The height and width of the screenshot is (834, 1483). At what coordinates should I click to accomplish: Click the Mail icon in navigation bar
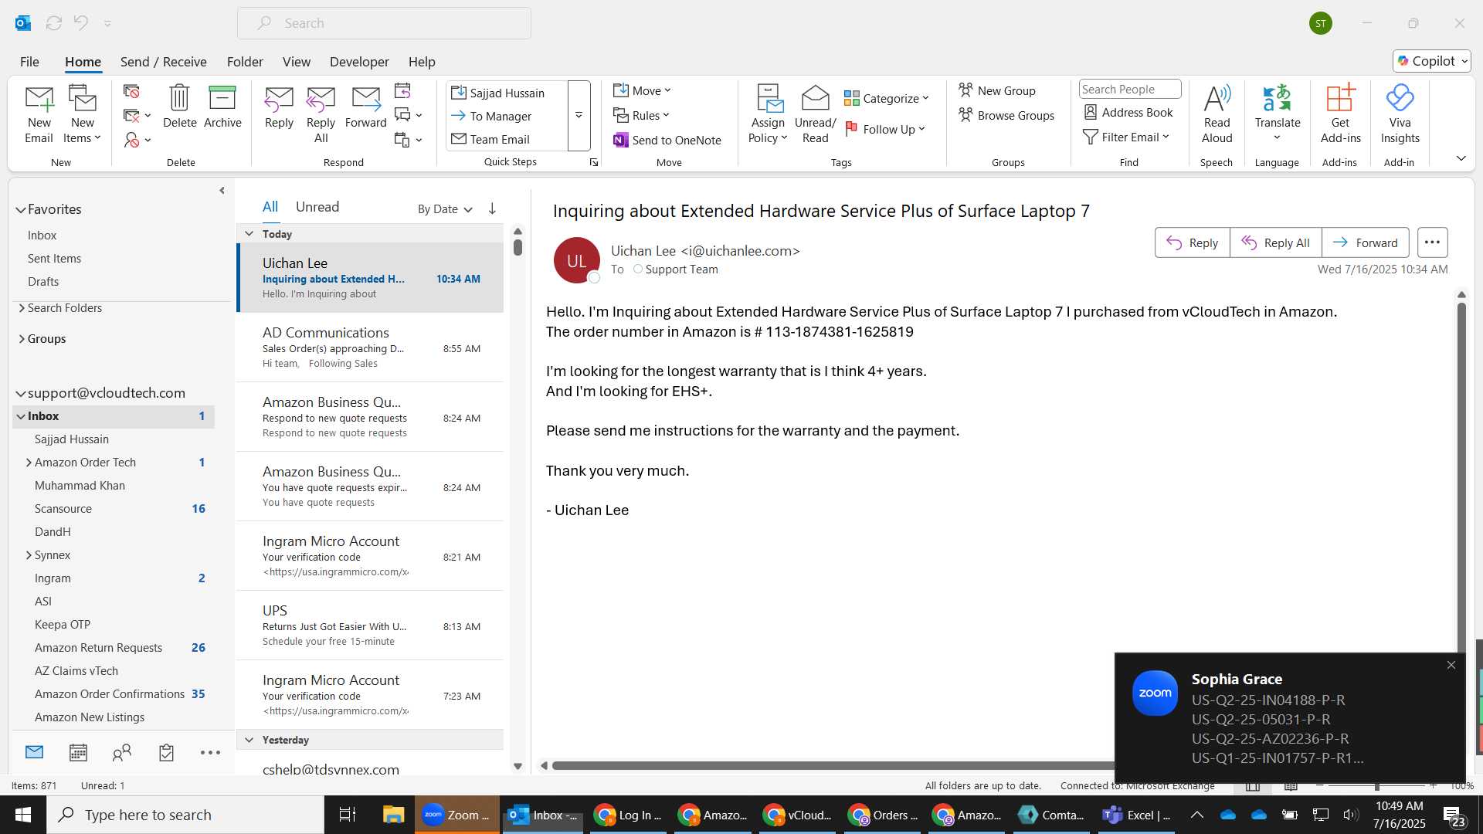pyautogui.click(x=34, y=751)
